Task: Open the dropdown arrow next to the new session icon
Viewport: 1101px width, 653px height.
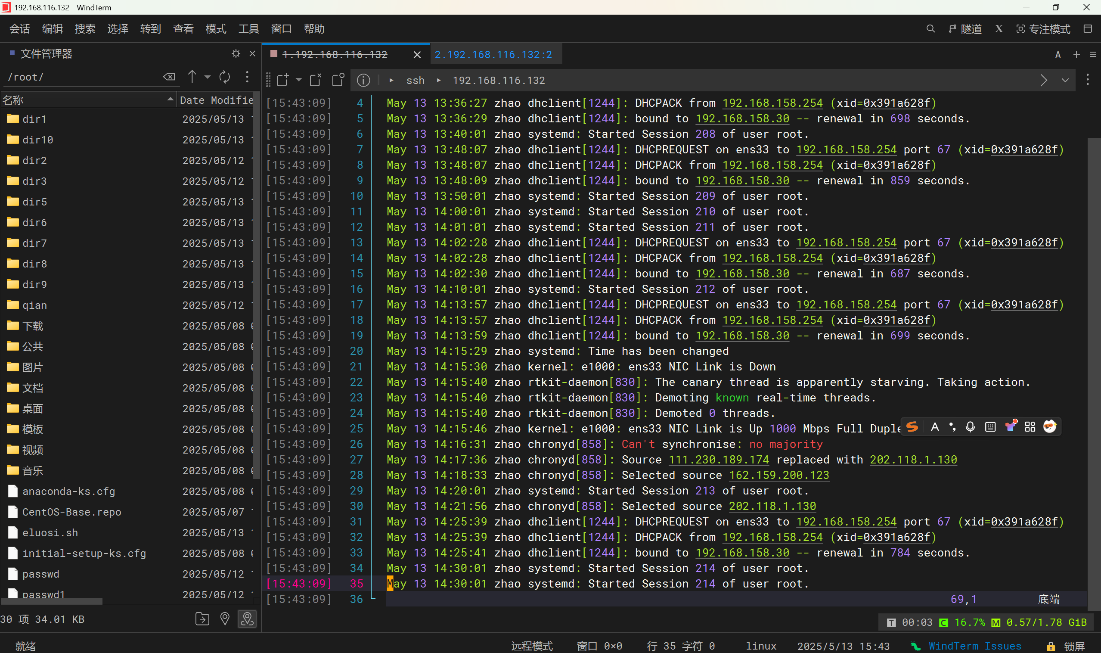Action: pos(299,80)
